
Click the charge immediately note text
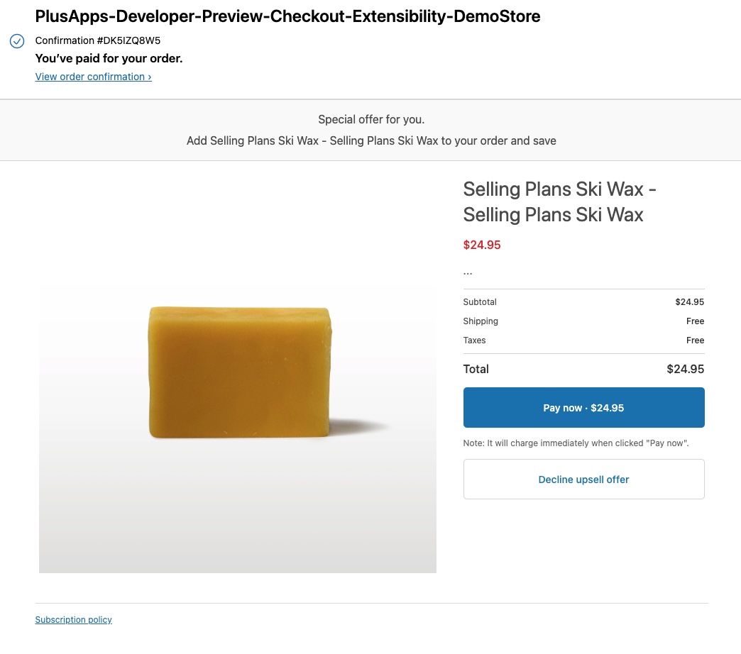[x=576, y=443]
